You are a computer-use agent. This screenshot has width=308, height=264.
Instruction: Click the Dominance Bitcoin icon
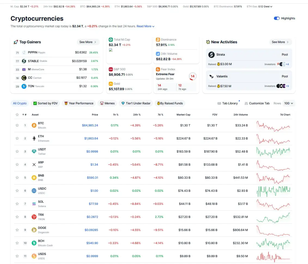pyautogui.click(x=158, y=40)
